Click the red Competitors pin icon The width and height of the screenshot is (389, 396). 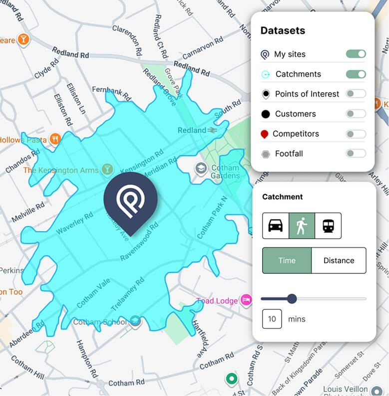(x=264, y=134)
